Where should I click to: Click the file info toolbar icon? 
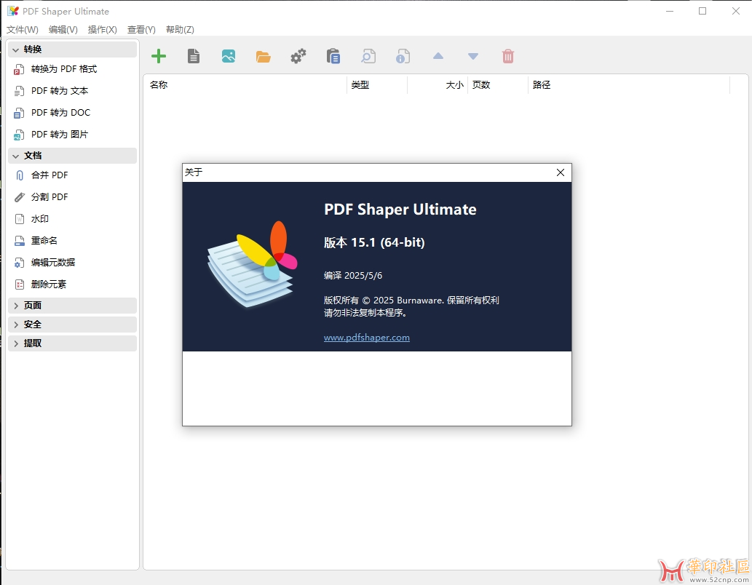(403, 56)
